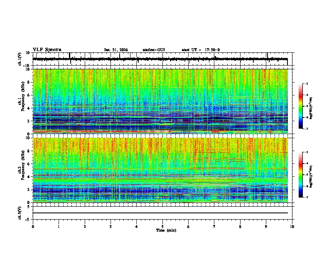Screen dimensions: 329x254
Task: Click time axis tick label "7"
Action: pyautogui.click(x=214, y=227)
